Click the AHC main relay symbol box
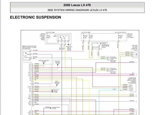Viewport: 153px width, 115px height. [x=26, y=55]
